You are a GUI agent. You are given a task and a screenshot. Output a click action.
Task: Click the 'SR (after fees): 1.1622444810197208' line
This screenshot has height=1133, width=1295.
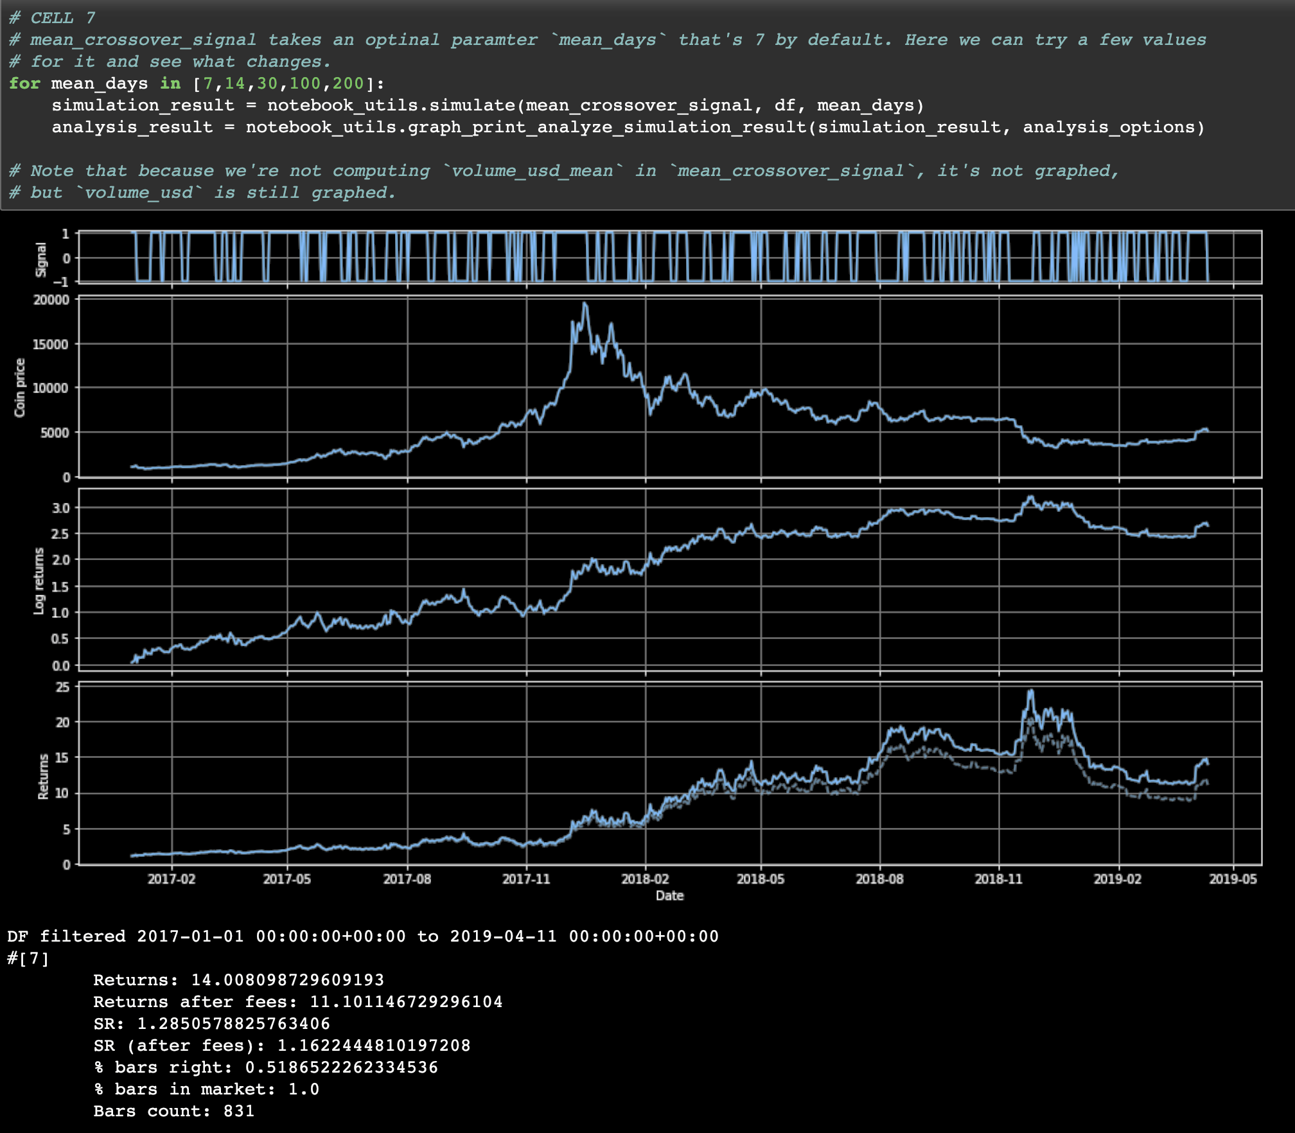tap(282, 1046)
